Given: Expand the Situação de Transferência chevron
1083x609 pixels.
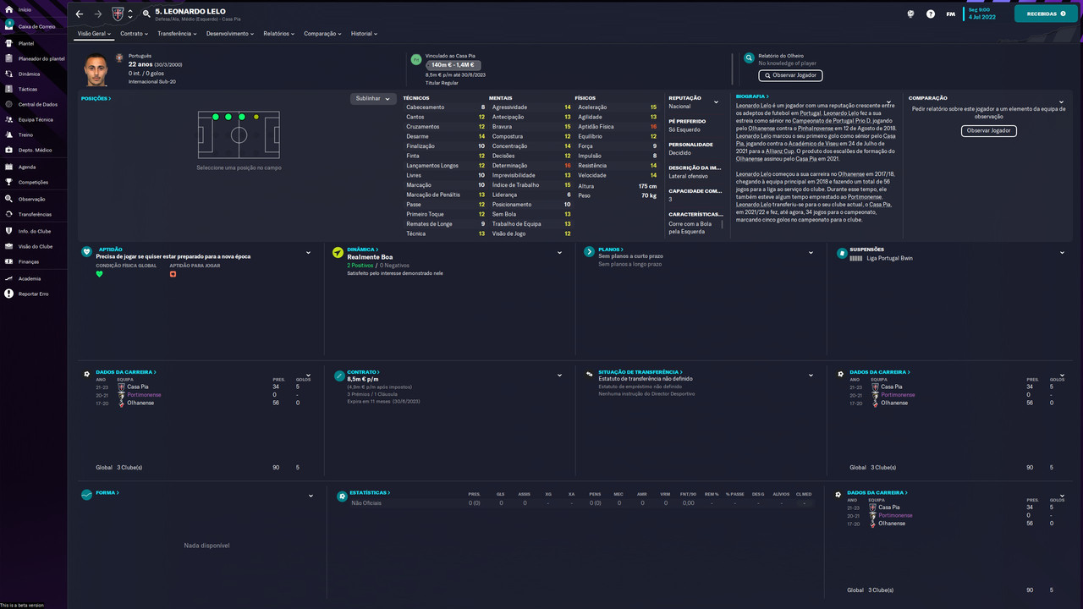Looking at the screenshot, I should (811, 375).
